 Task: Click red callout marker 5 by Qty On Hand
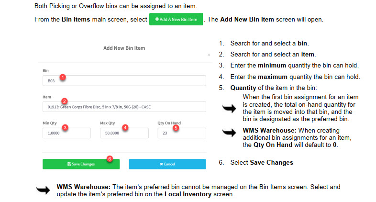coord(176,128)
